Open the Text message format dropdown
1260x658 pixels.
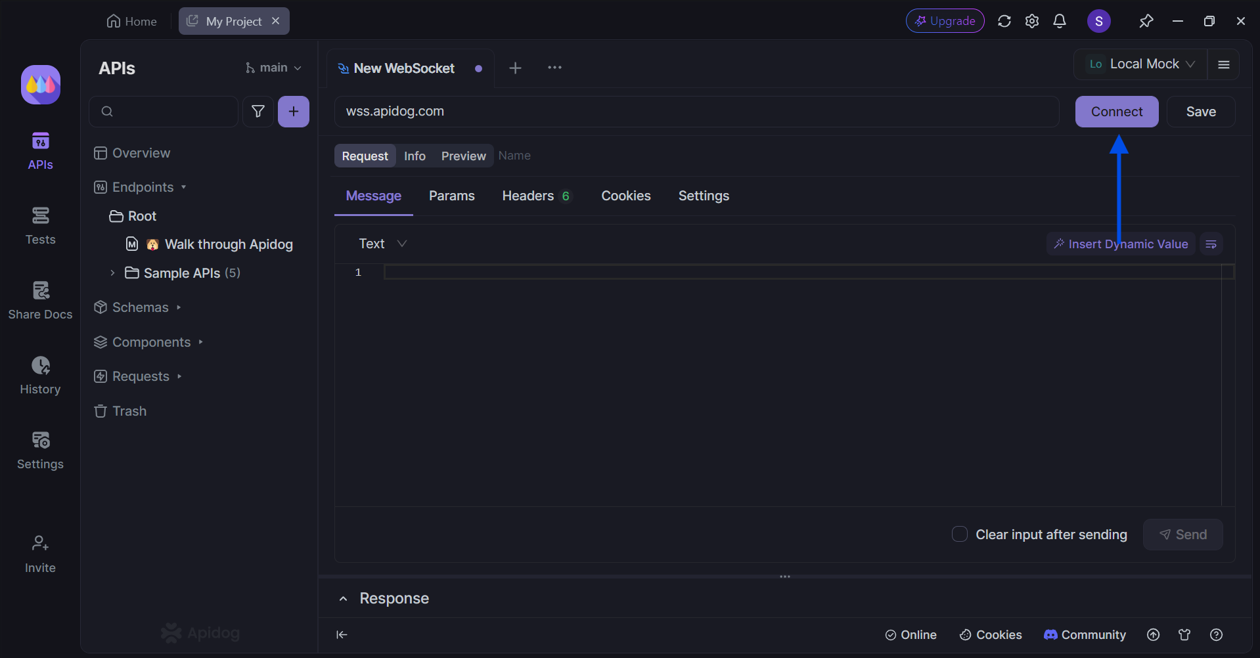[x=383, y=244]
